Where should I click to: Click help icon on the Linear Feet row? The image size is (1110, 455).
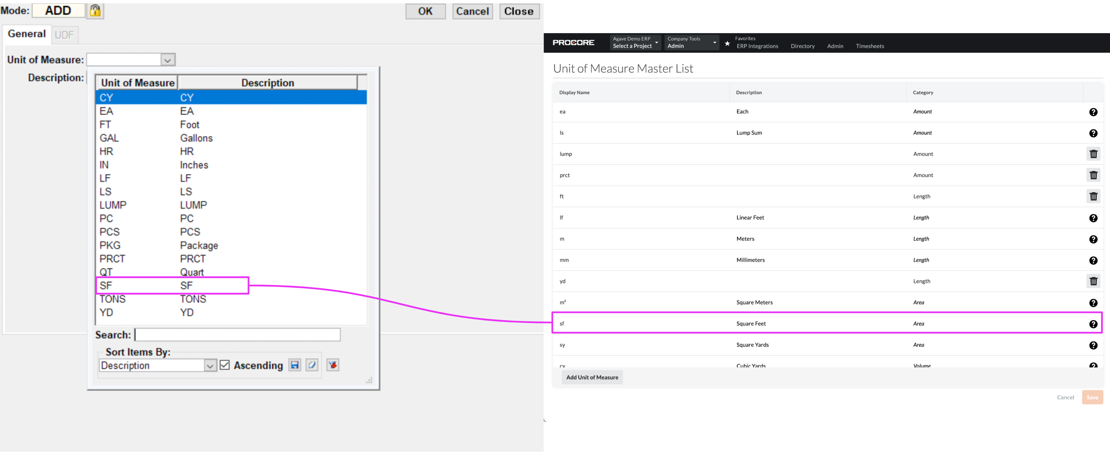point(1093,218)
